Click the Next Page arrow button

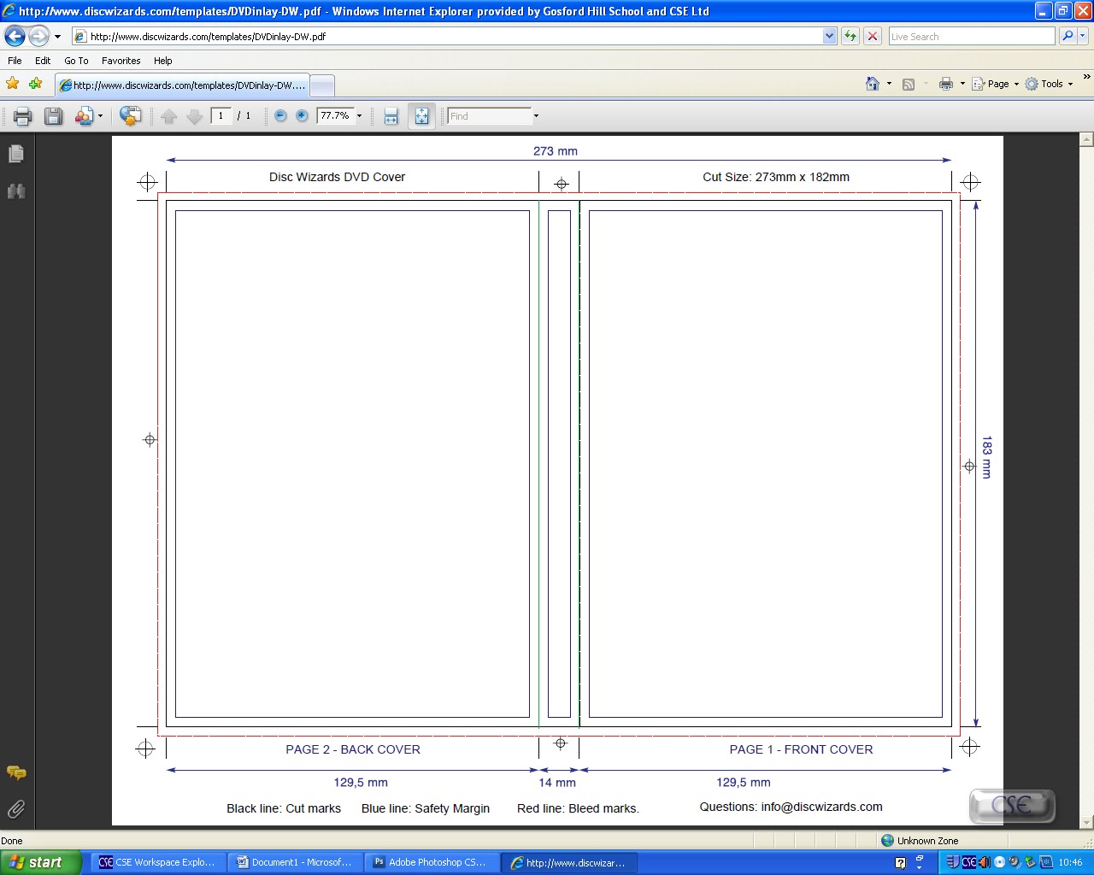194,115
